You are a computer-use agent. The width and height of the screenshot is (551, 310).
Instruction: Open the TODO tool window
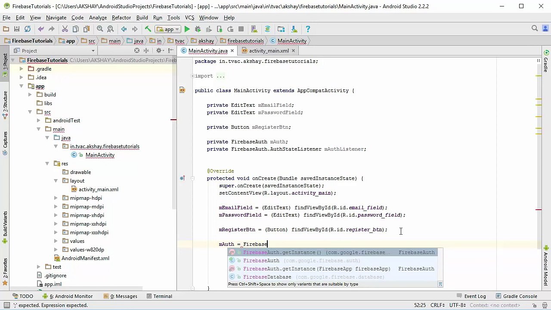(x=23, y=296)
